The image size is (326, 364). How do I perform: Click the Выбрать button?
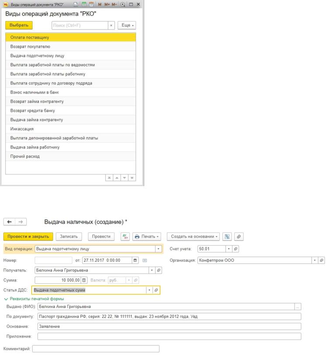tap(19, 25)
